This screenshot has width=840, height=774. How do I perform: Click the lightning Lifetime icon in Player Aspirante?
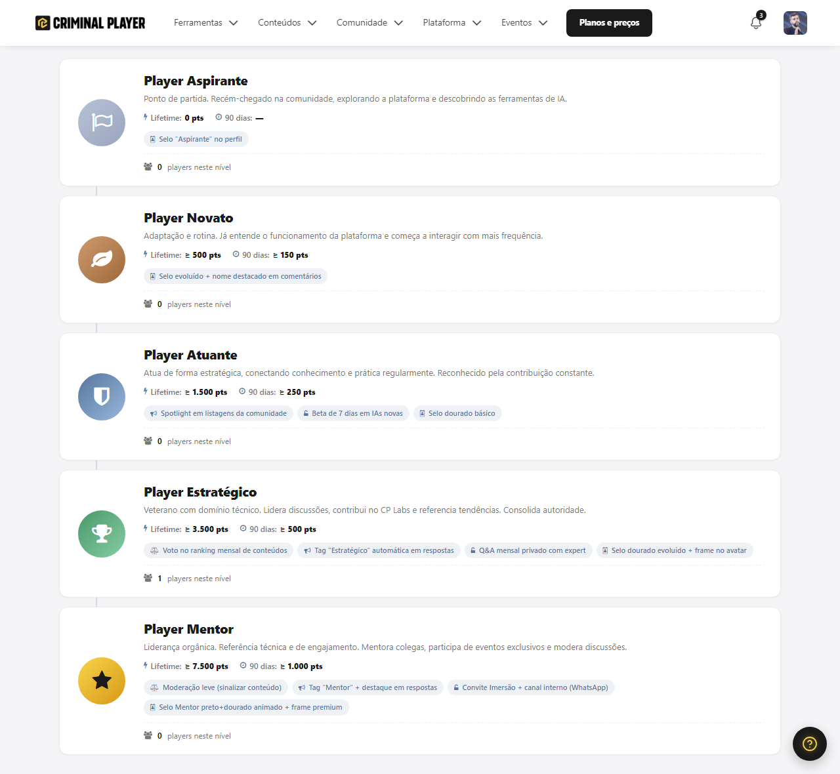point(146,117)
